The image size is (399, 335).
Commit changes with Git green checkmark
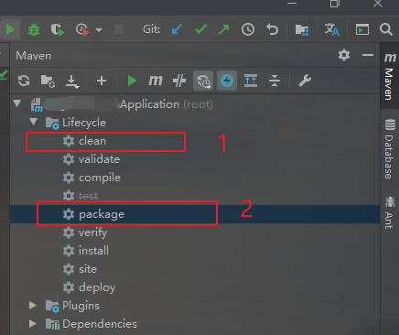click(200, 29)
